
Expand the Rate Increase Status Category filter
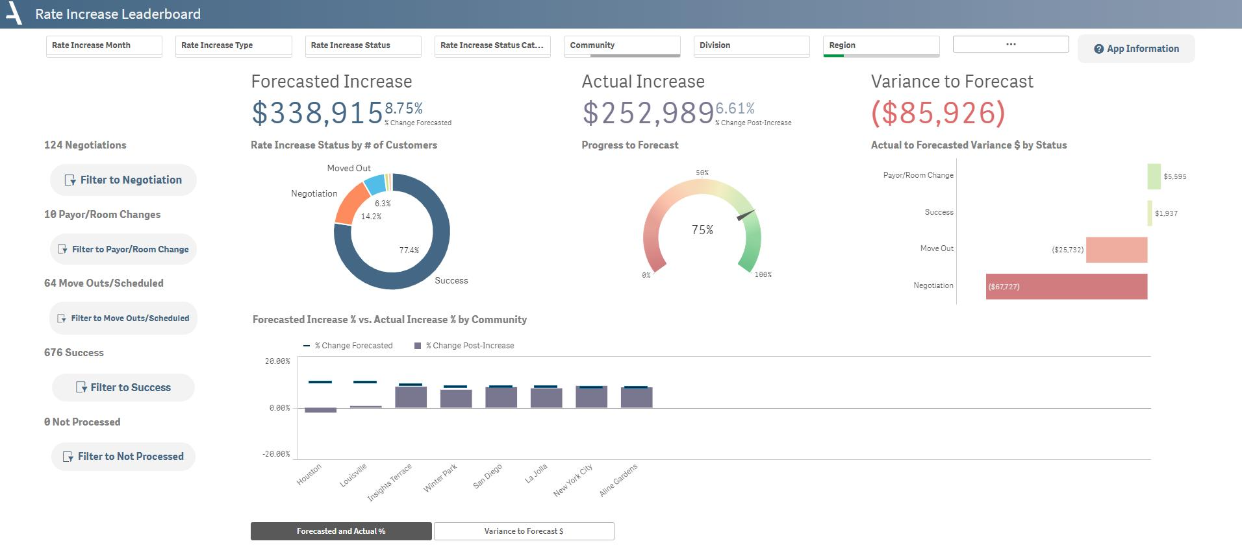492,45
